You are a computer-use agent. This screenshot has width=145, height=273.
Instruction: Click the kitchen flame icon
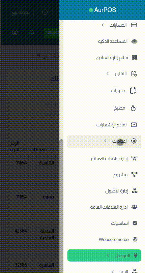click(133, 108)
